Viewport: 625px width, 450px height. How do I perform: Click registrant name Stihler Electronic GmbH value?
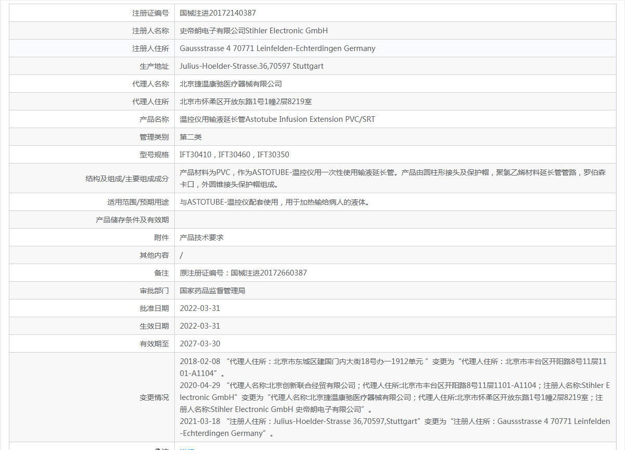pos(253,31)
